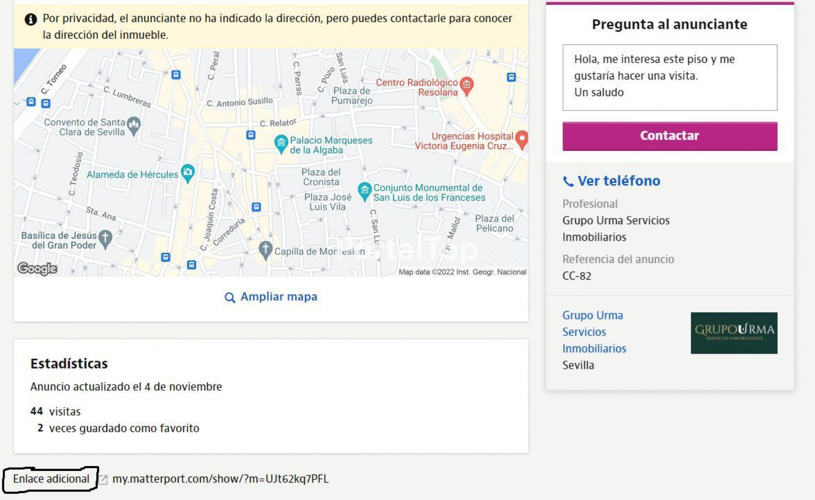Click the Urgencias Hospital Victoria Eugenia pin
Viewport: 815px width, 500px height.
(x=522, y=138)
